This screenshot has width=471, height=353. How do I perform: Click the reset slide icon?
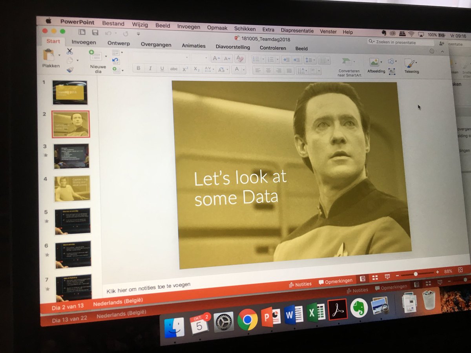click(115, 60)
